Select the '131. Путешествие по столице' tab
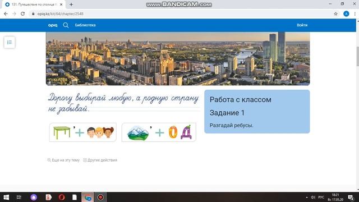The width and height of the screenshot is (359, 202). pos(34,4)
